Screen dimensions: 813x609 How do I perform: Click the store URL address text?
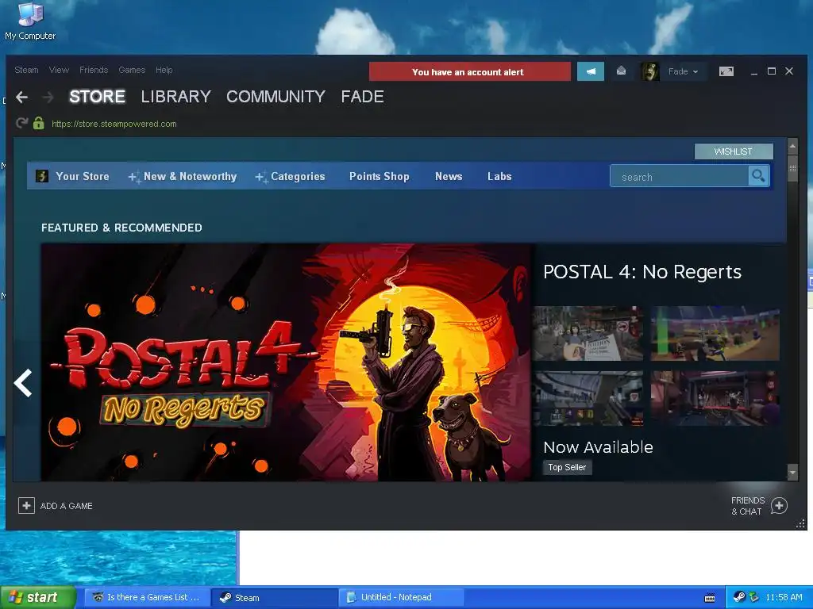click(114, 124)
